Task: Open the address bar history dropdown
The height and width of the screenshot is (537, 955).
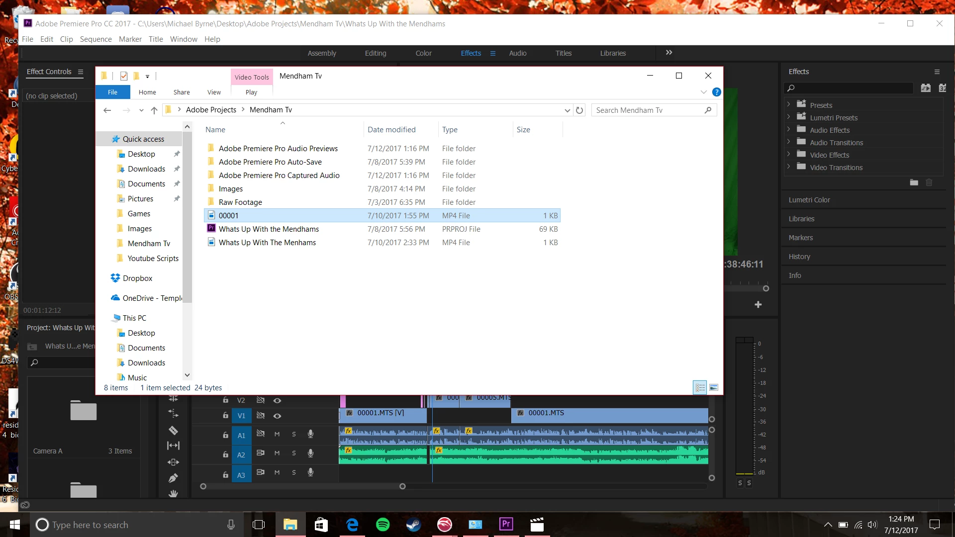Action: coord(567,110)
